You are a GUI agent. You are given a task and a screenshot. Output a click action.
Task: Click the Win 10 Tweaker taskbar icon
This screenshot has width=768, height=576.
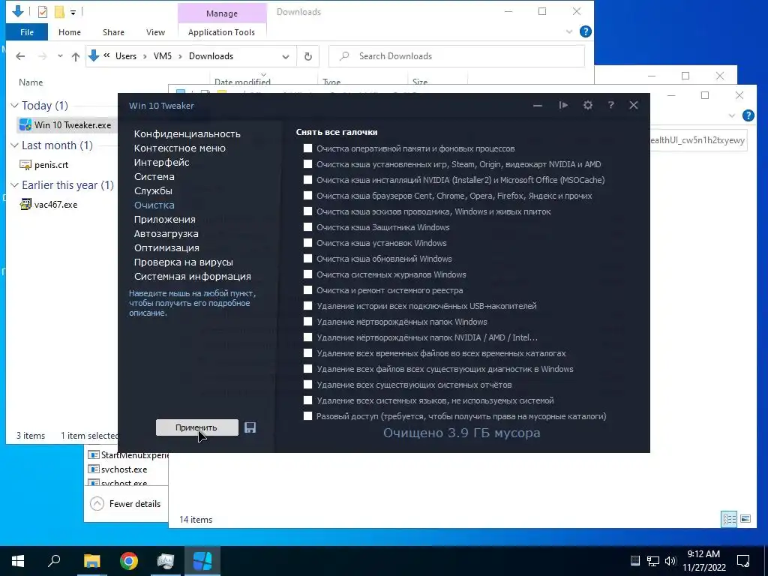202,561
